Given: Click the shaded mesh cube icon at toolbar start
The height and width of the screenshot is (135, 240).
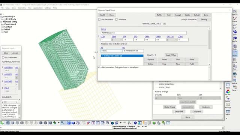Looking at the screenshot, I should click(8, 123).
